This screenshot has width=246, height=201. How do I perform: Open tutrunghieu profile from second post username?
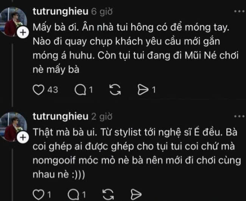[x=61, y=116]
